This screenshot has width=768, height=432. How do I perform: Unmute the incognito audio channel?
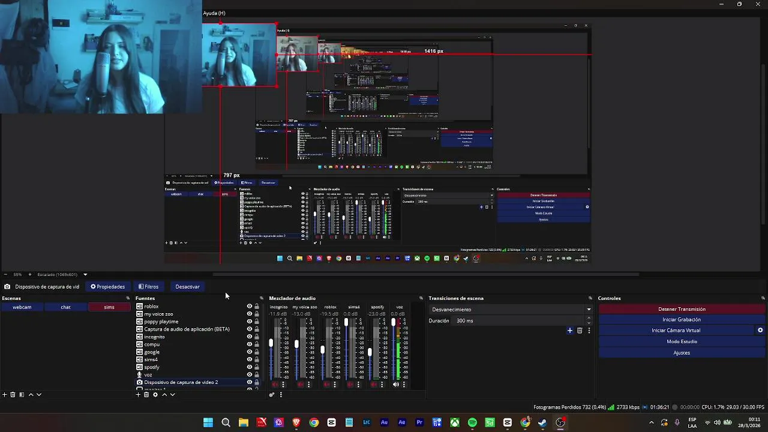click(x=275, y=385)
